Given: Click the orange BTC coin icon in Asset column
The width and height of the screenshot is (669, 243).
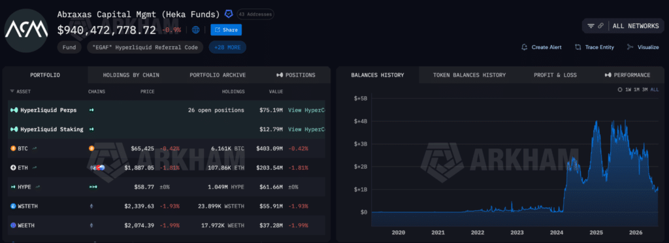Looking at the screenshot, I should pyautogui.click(x=13, y=148).
